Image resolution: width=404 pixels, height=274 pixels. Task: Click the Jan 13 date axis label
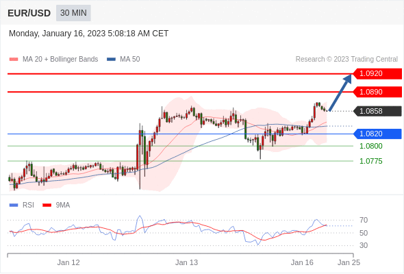(186, 262)
